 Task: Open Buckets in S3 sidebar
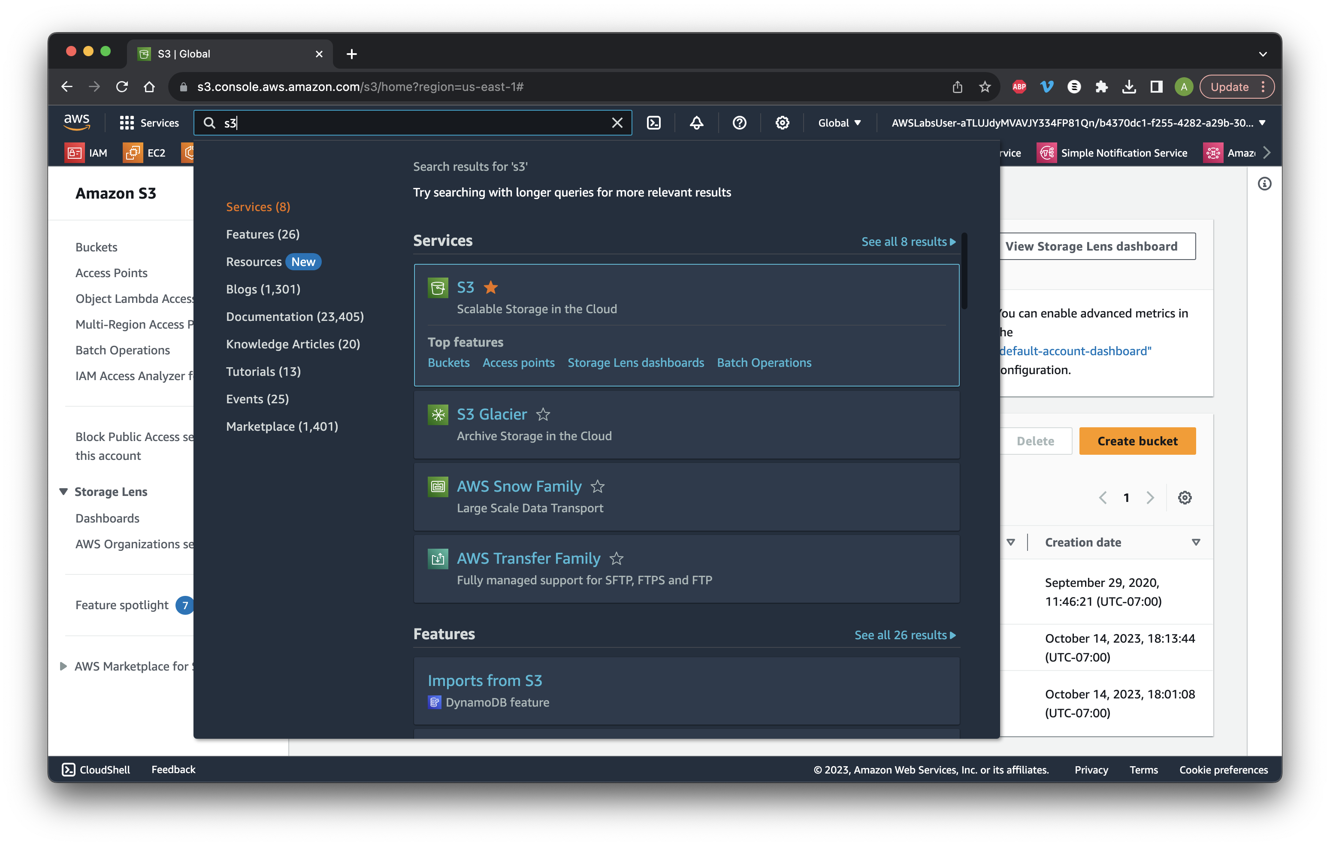96,247
